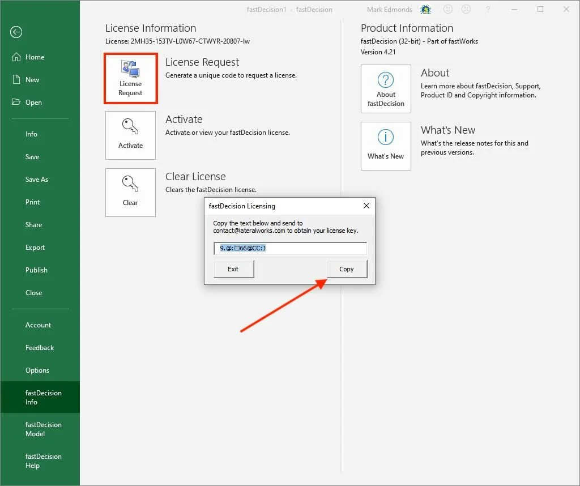
Task: Close the fastDecision Licensing dialog
Action: click(x=366, y=206)
